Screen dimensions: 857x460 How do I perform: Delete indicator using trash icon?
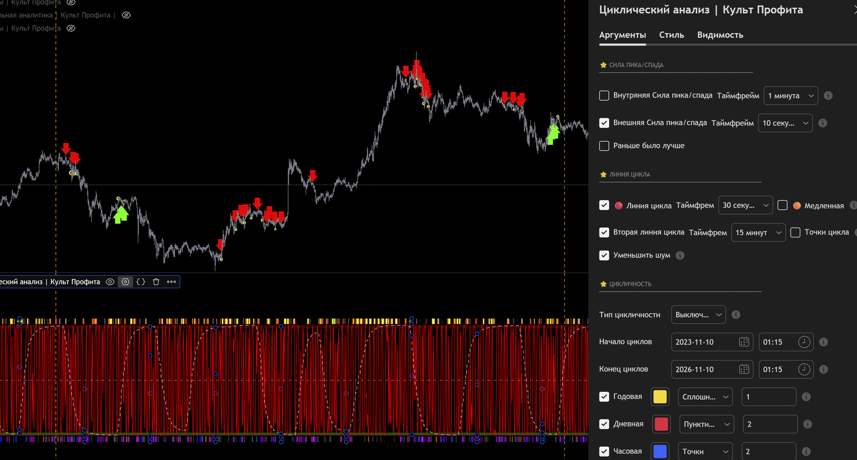[156, 282]
